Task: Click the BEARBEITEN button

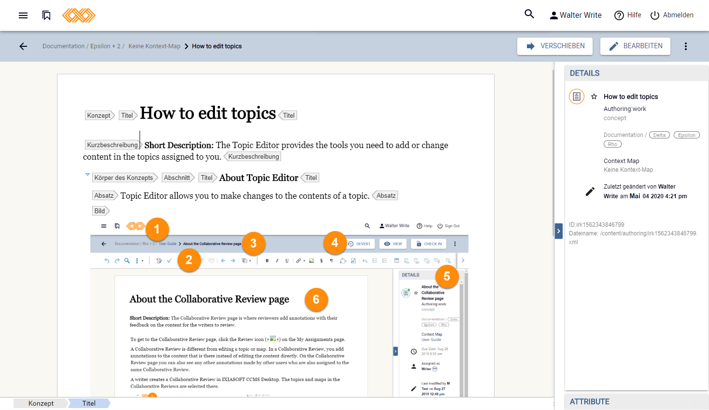Action: coord(635,46)
